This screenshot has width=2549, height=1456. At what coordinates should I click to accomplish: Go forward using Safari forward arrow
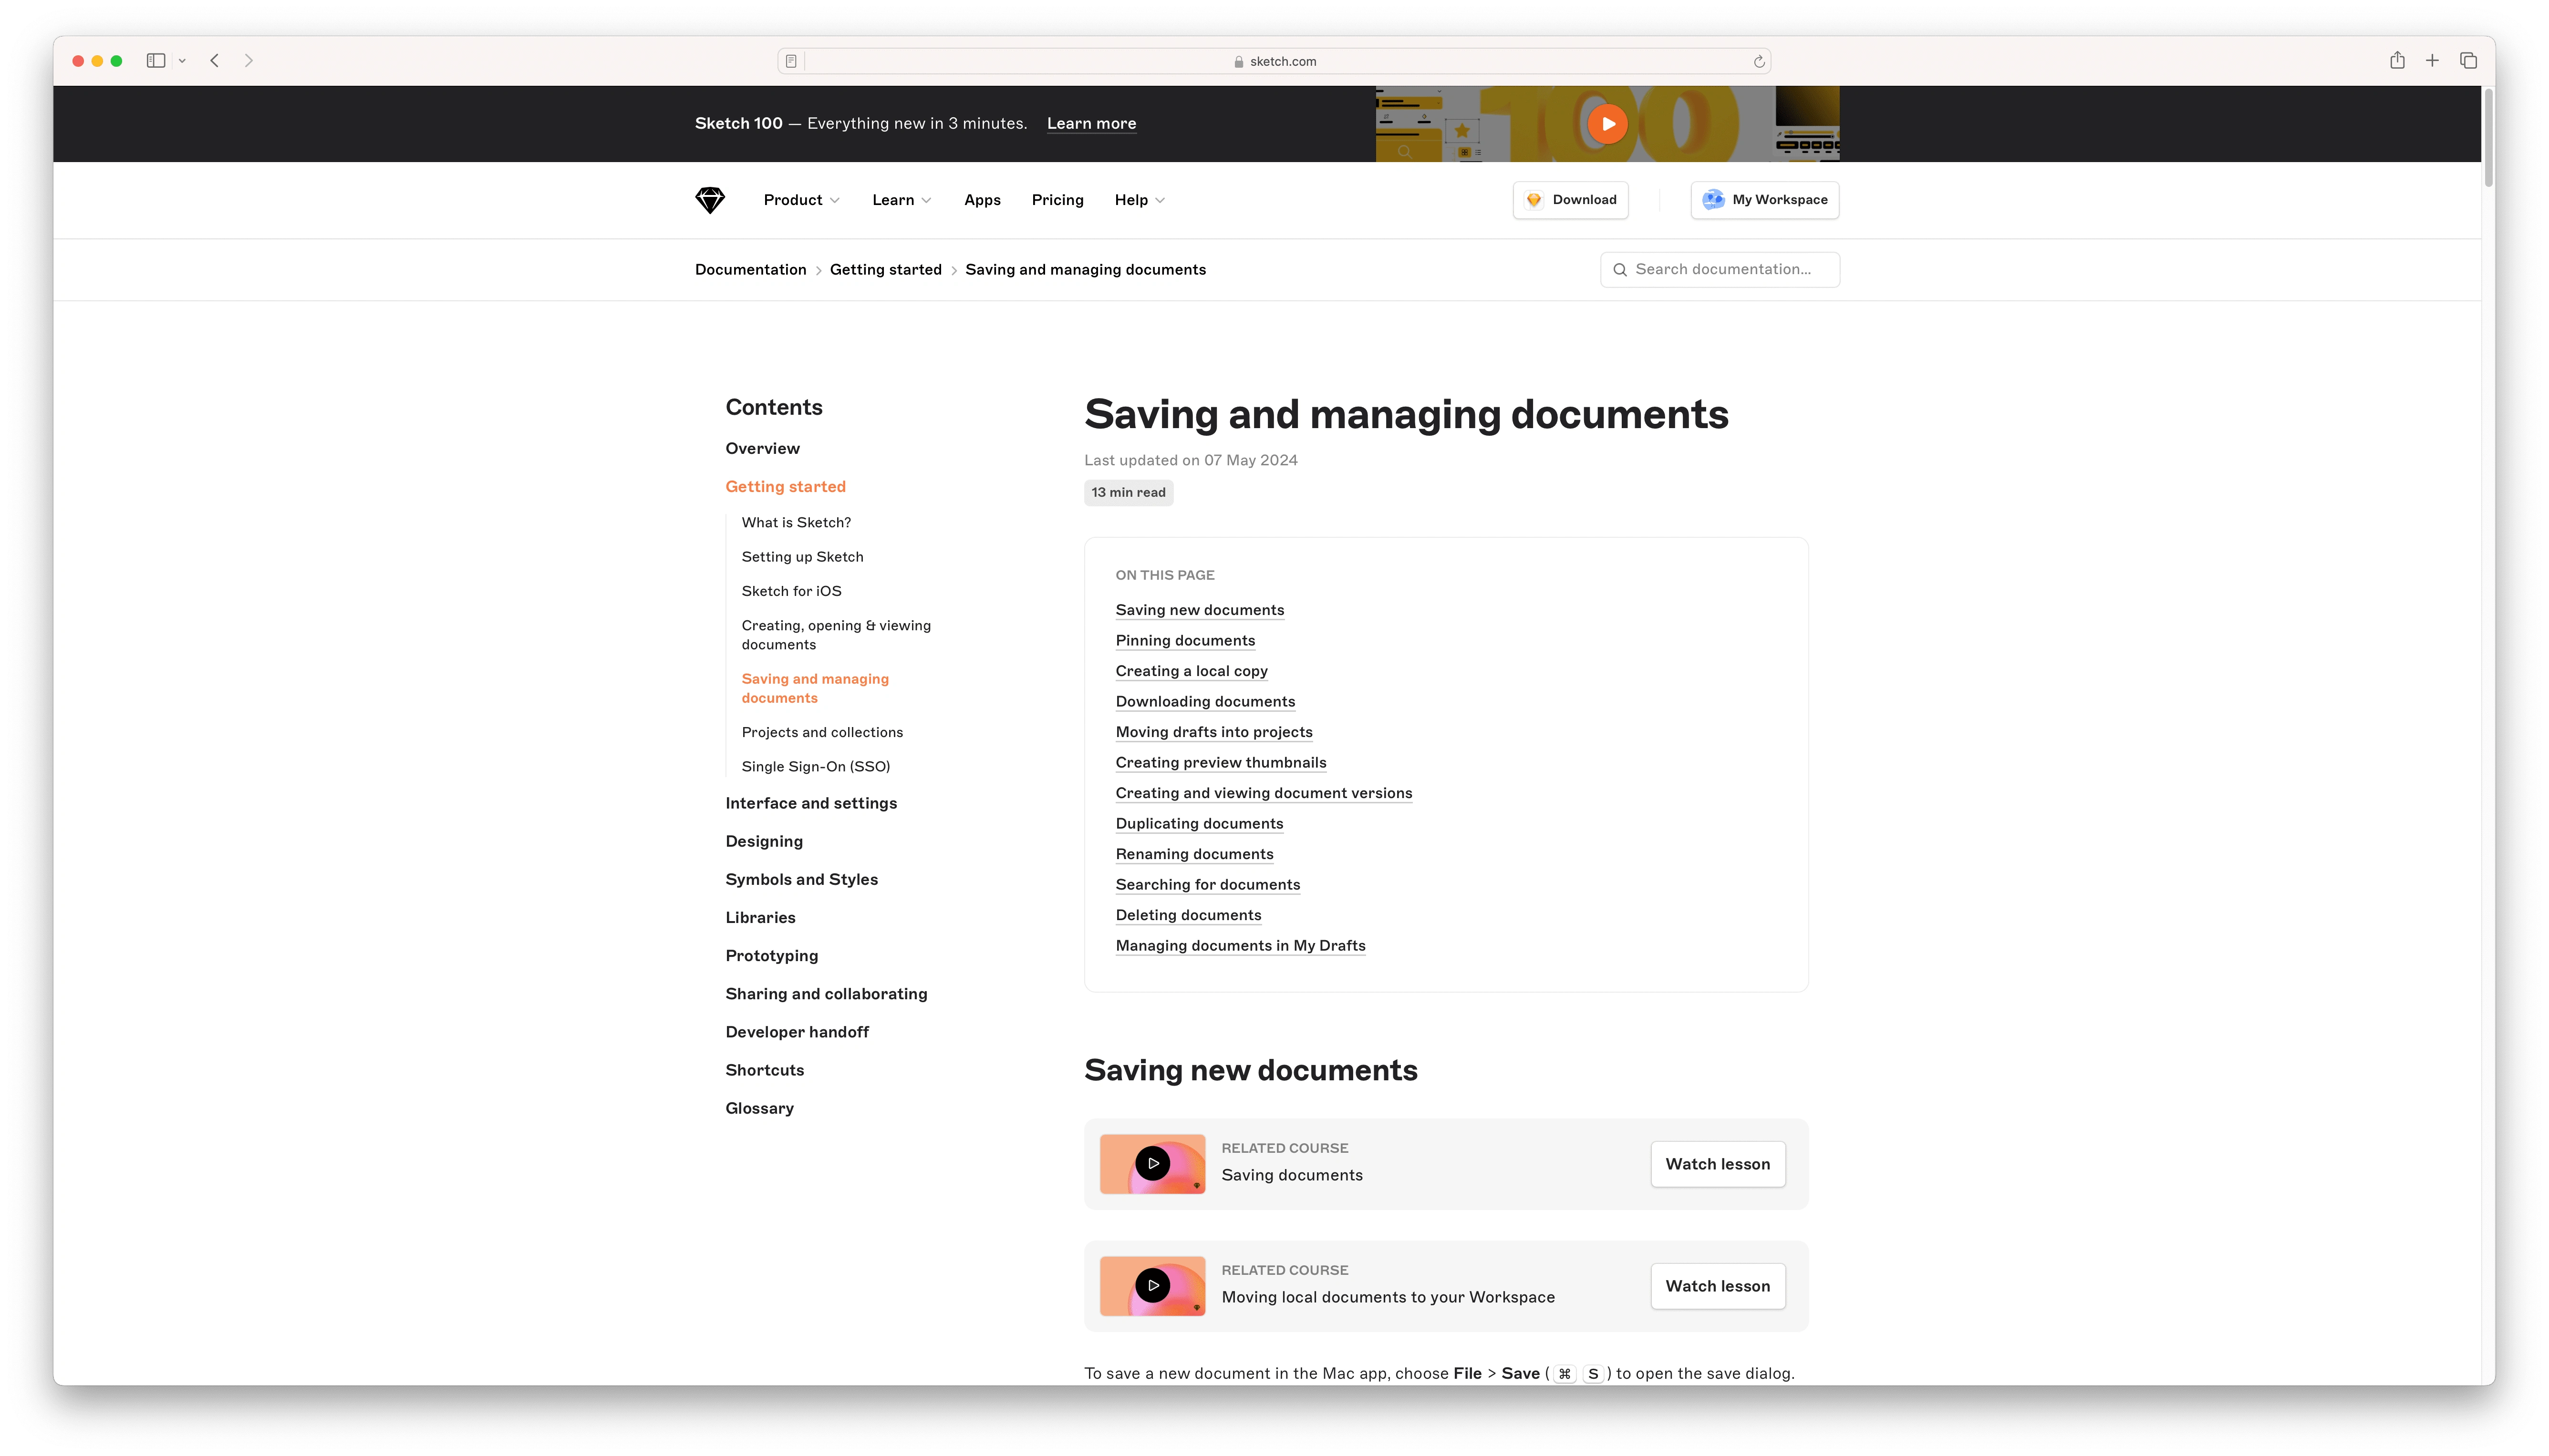click(249, 61)
